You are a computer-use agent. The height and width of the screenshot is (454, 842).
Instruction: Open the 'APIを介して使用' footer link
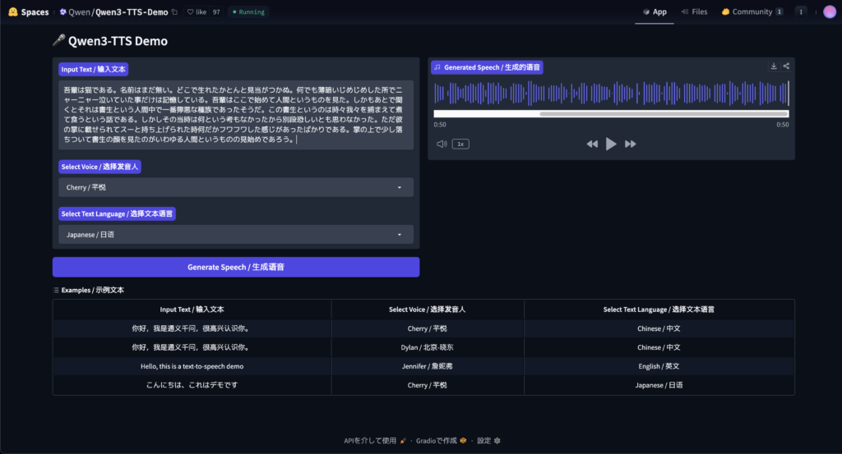tap(375, 441)
